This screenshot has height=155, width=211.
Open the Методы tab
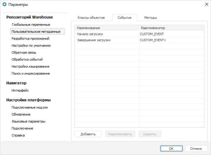click(x=150, y=18)
